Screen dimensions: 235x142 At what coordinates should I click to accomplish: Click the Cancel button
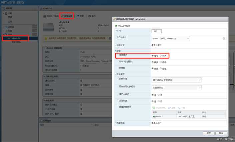point(221,133)
